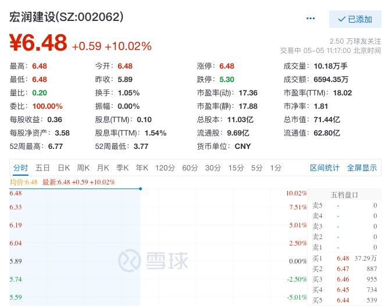Click the 卖1 order book row
This screenshot has height=306, width=385.
[344, 247]
